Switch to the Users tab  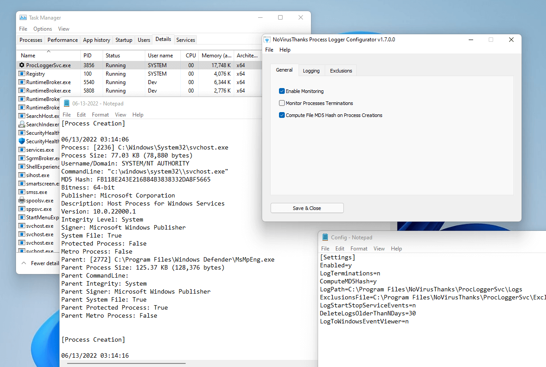[144, 40]
